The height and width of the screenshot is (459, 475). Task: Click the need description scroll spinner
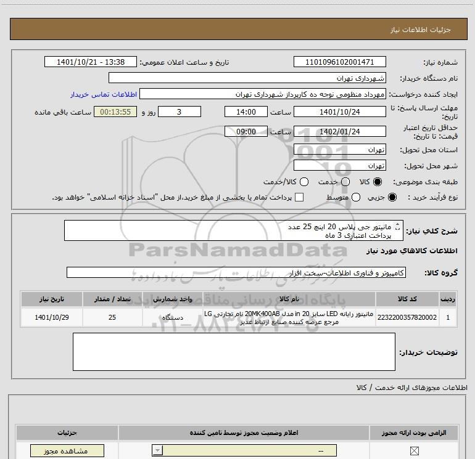click(397, 226)
